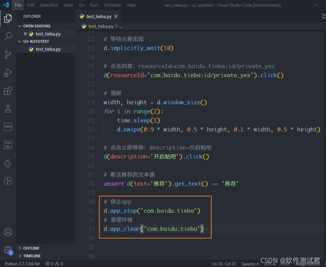
Task: Open the TODO tree view
Action: click(8, 127)
